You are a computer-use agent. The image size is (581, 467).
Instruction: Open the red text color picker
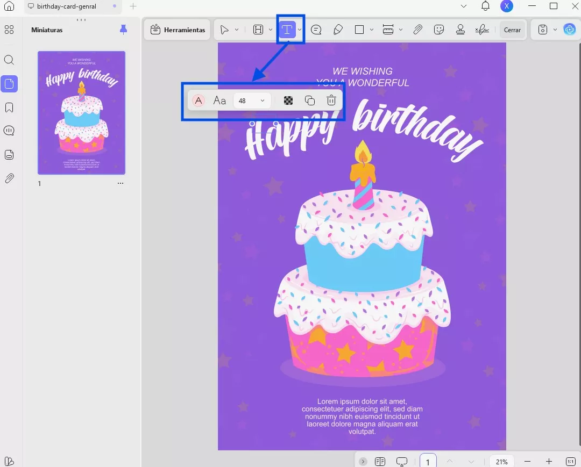[x=199, y=100]
